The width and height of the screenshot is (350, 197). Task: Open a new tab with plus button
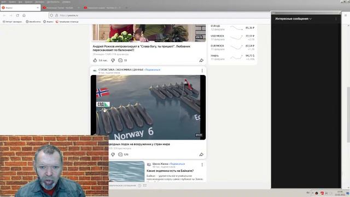click(x=126, y=8)
